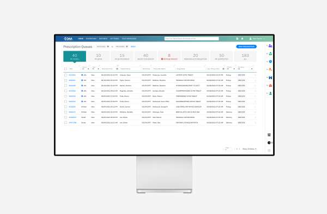Toggle the select-all checkbox in the table header
Viewport: 327px width, 214px height.
(x=65, y=69)
